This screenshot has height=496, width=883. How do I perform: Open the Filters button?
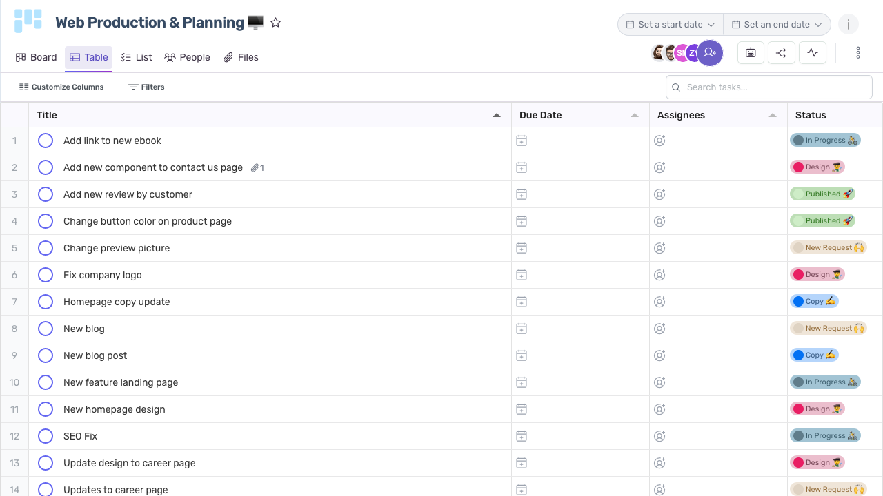coord(146,87)
